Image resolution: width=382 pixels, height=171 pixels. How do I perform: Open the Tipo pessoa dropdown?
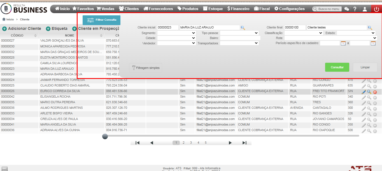coord(239,33)
